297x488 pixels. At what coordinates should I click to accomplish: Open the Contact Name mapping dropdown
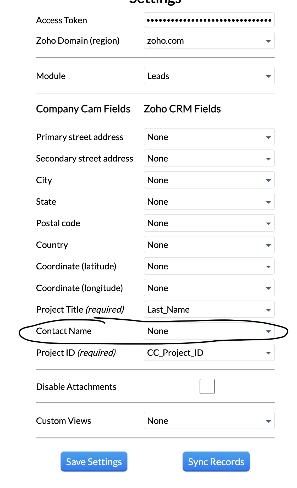tap(209, 331)
